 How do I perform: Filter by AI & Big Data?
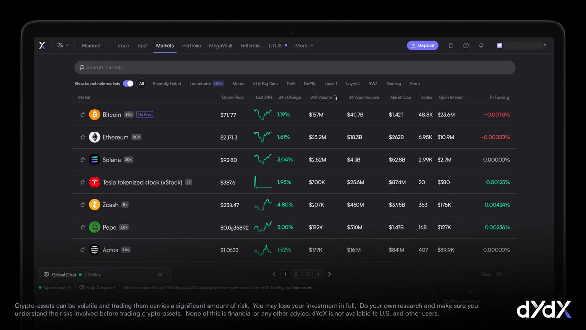pyautogui.click(x=265, y=84)
